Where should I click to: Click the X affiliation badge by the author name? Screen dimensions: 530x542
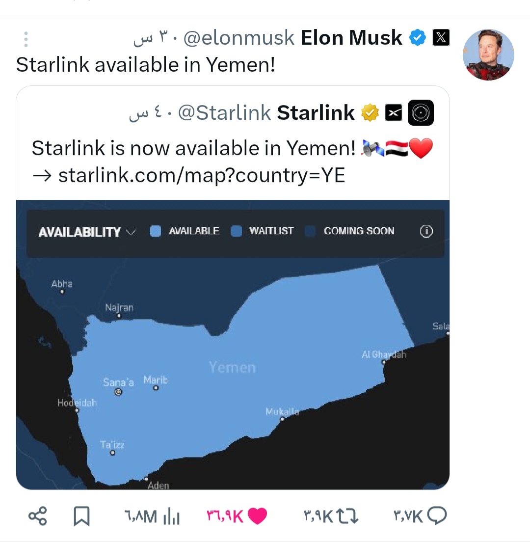click(x=441, y=38)
